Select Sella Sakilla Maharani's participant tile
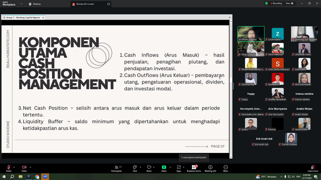This screenshot has width=321, height=180. tap(277, 64)
